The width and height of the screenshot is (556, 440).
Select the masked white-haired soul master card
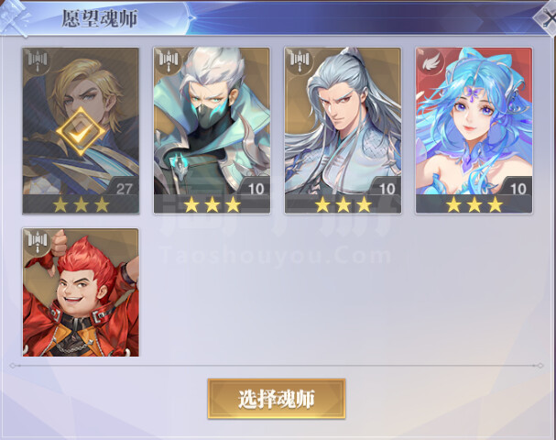212,130
